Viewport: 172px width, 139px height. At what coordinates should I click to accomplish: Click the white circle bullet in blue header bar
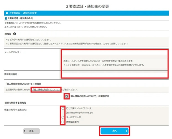pyautogui.click(x=7, y=13)
